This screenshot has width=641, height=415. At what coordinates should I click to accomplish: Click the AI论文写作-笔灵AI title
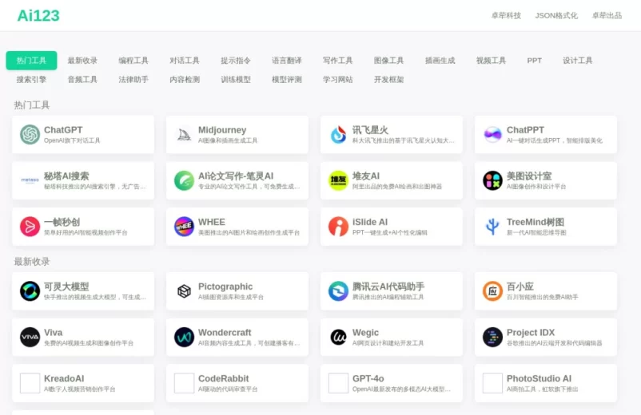pos(236,176)
